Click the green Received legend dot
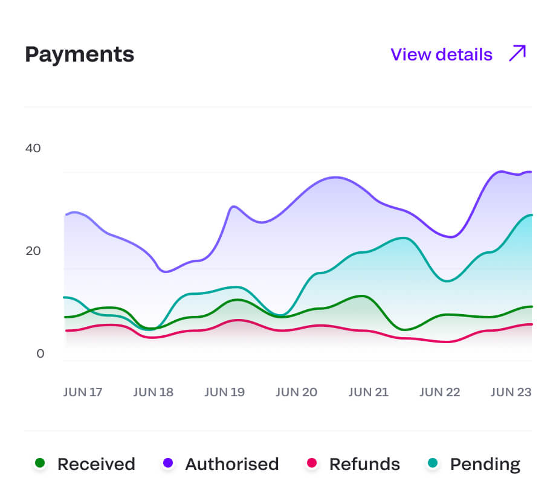Viewport: 556px width, 499px height. [x=40, y=463]
